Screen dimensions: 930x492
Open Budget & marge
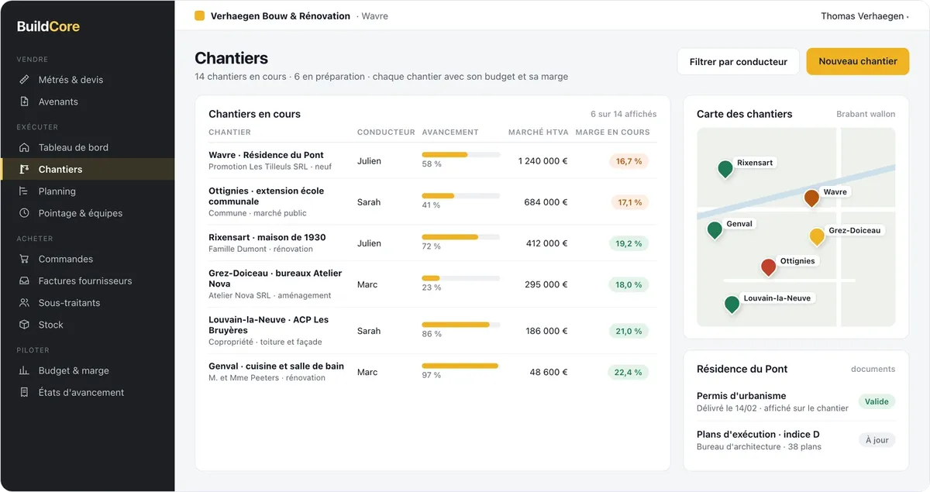[88, 370]
